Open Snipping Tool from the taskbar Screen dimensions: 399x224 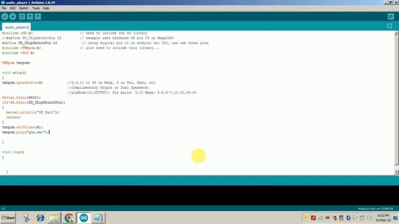point(26,218)
